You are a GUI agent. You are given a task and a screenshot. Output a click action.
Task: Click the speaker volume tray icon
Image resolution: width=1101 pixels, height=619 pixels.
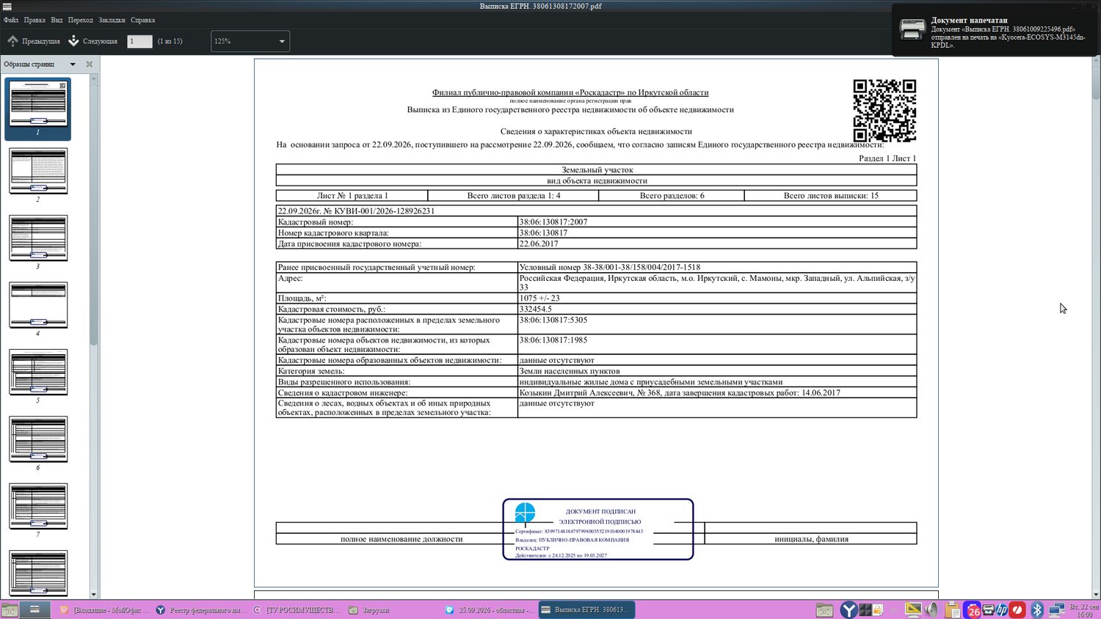click(932, 609)
